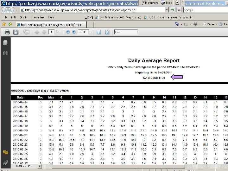Click the horizontal scrollbar left arrow
228x171 pixels.
click(40, 166)
